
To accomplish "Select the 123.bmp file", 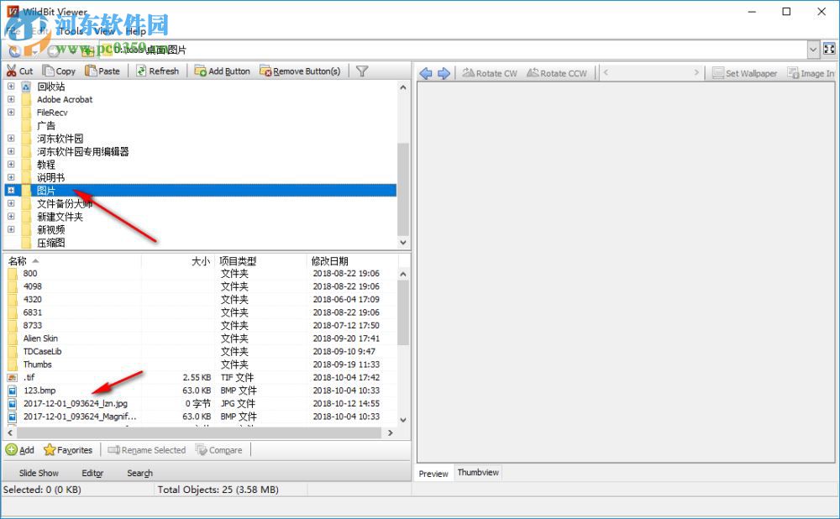I will 39,391.
